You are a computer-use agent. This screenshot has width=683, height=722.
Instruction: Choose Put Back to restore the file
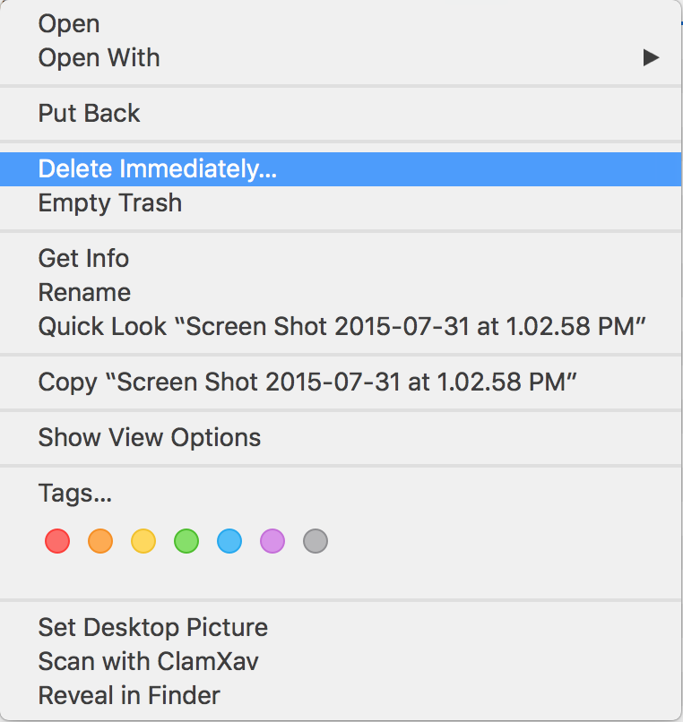pos(90,114)
